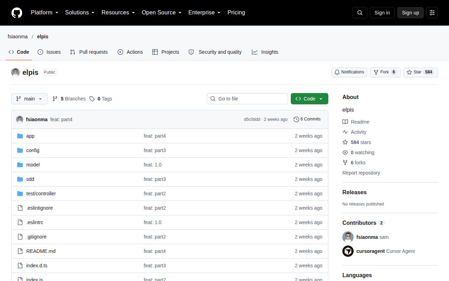Viewport: 449px width, 281px height.
Task: Switch to the Code tab
Action: pyautogui.click(x=19, y=52)
